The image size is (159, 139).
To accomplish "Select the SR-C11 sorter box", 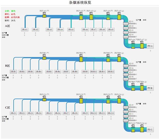I will (102, 113).
